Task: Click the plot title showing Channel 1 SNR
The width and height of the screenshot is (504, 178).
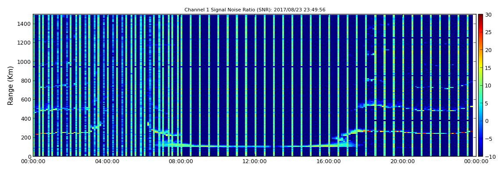Action: pos(255,10)
